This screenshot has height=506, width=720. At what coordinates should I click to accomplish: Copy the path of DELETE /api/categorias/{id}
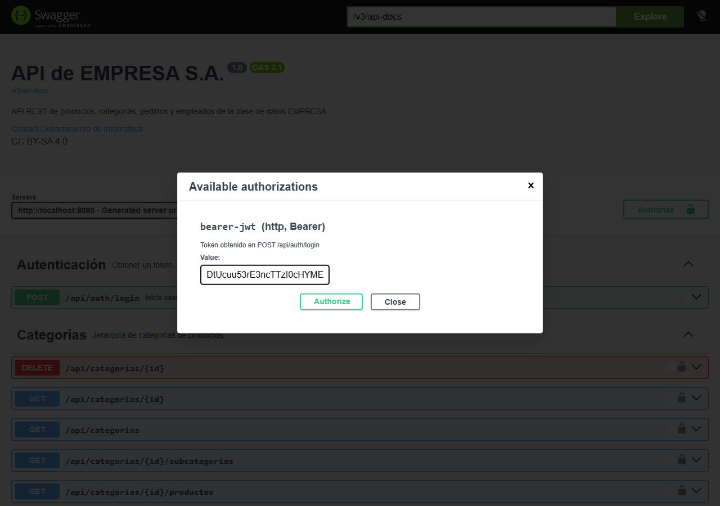pos(670,368)
